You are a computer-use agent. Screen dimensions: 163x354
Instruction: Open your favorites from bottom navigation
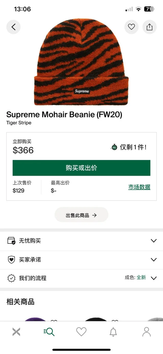tap(81, 331)
